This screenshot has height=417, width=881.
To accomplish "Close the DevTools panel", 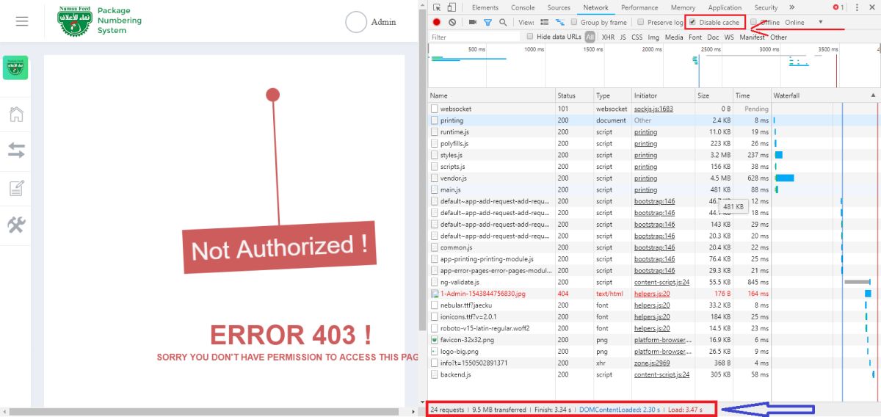I will (x=871, y=7).
